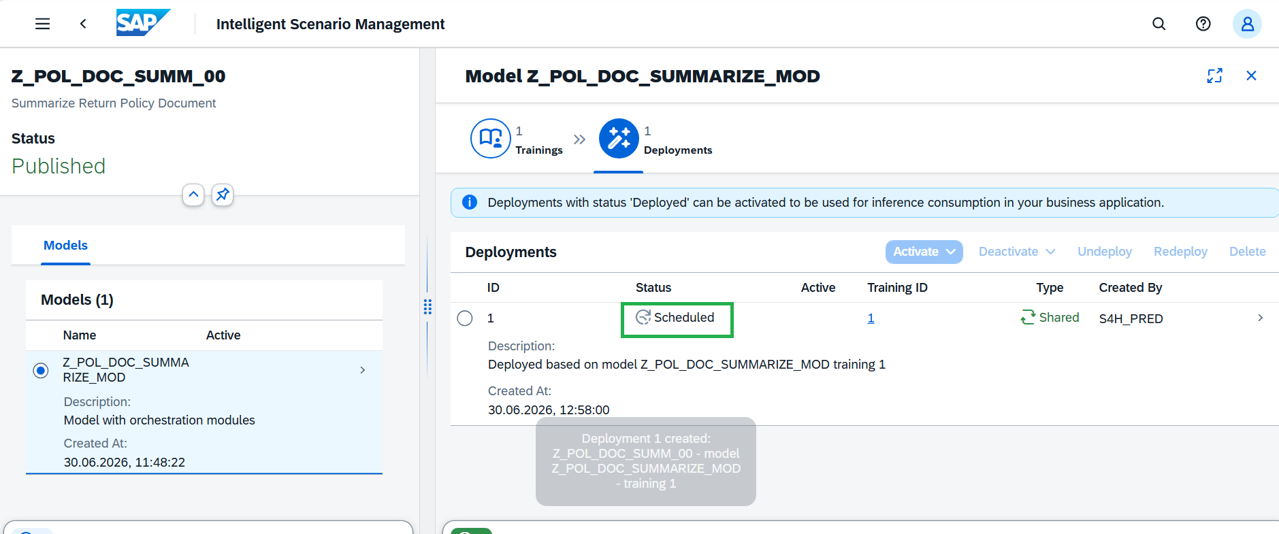Switch to the Deployments tab label
The width and height of the screenshot is (1279, 534).
point(678,150)
